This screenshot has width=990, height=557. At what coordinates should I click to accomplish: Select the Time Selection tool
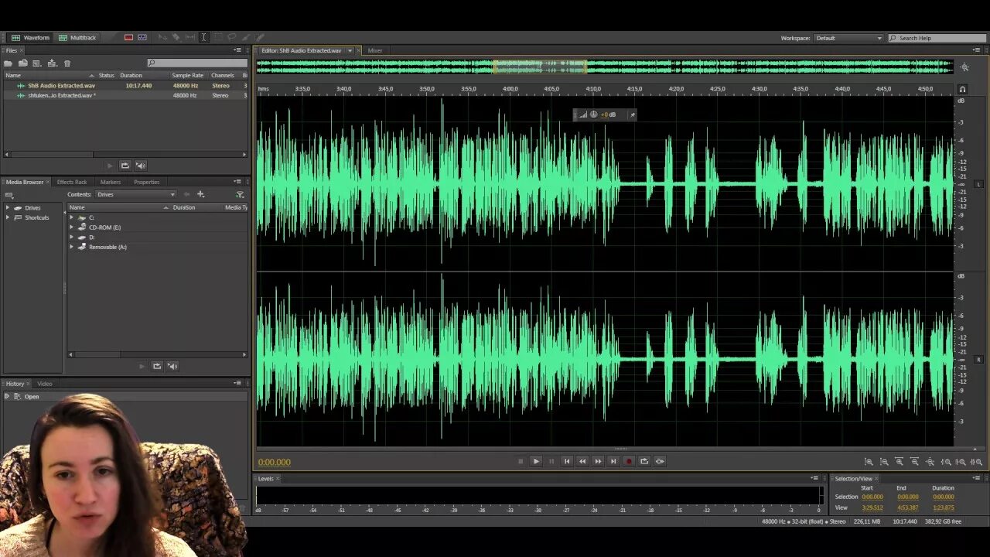pos(203,37)
